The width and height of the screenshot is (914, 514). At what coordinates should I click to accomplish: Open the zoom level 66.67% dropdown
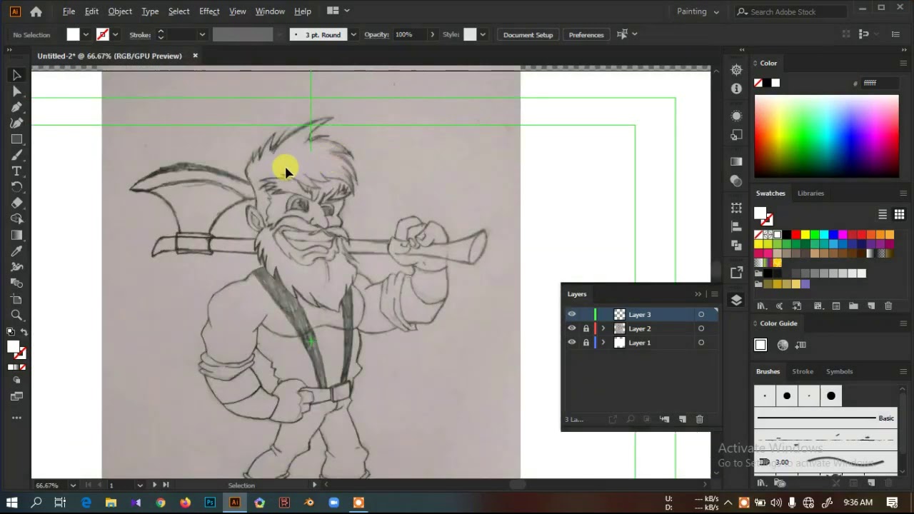pyautogui.click(x=72, y=485)
